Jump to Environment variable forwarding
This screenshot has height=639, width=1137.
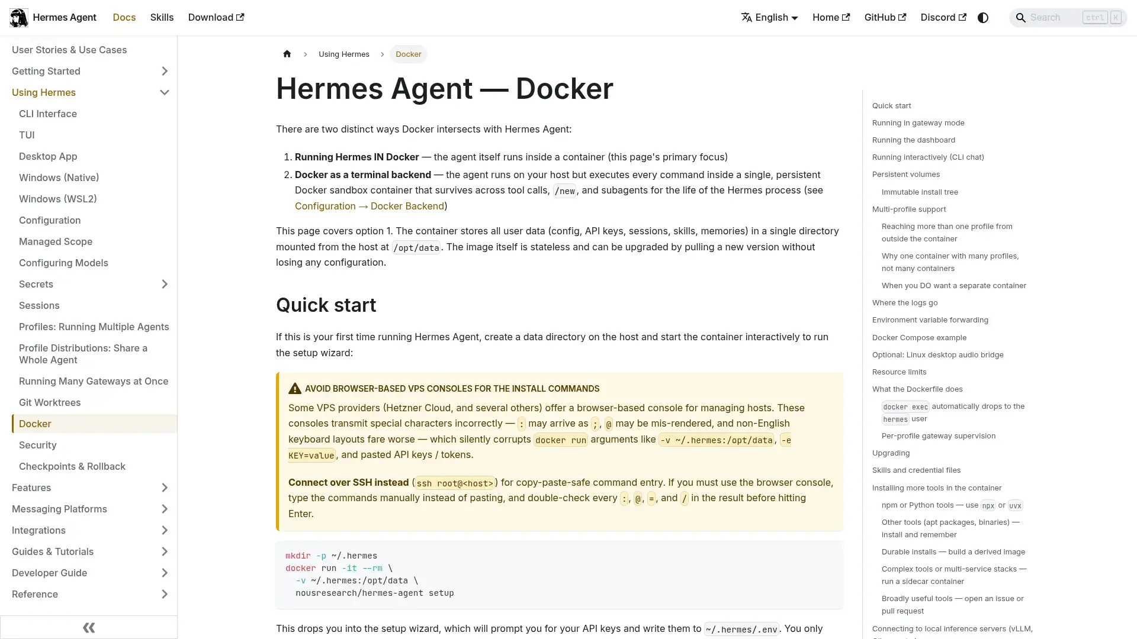click(x=930, y=319)
